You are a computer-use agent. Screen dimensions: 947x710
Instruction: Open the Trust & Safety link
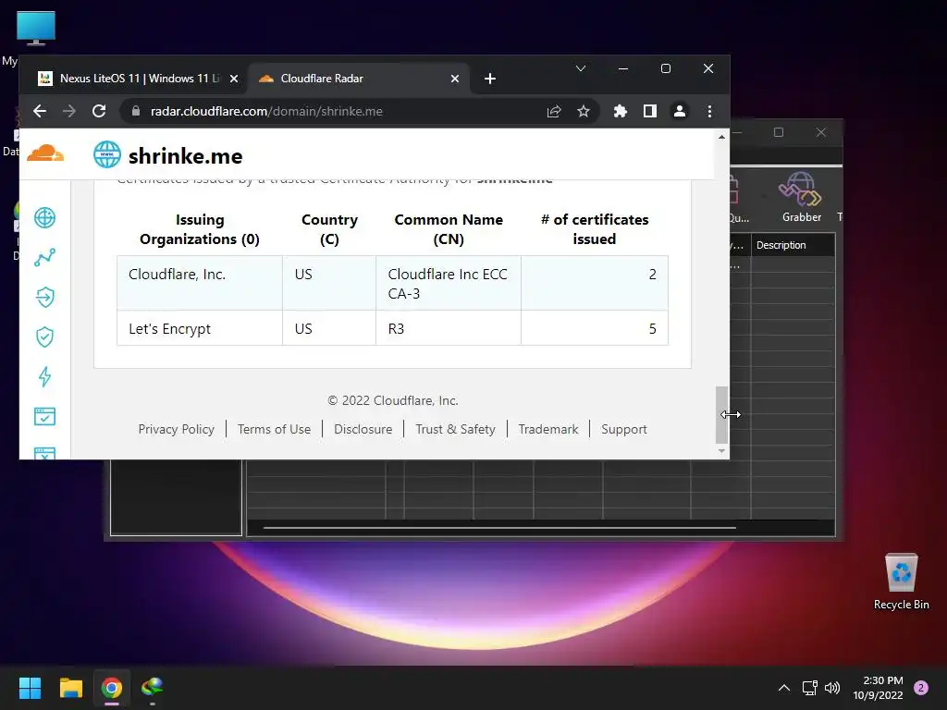[x=455, y=429]
